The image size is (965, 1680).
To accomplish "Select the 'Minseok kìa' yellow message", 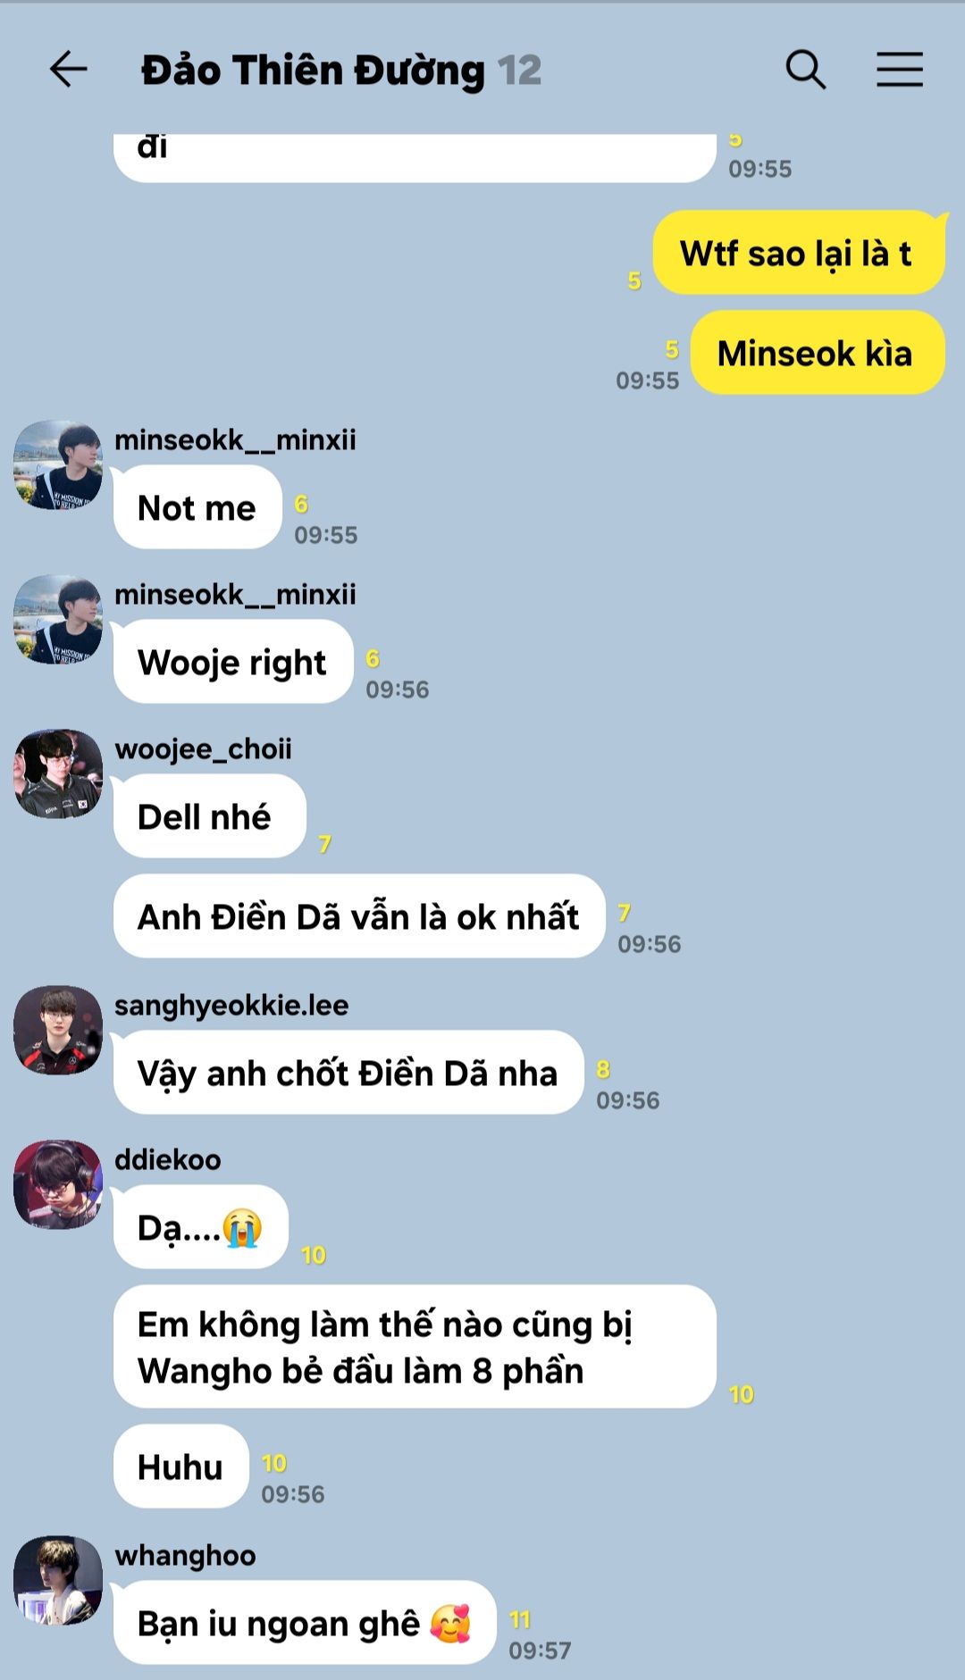I will point(818,353).
